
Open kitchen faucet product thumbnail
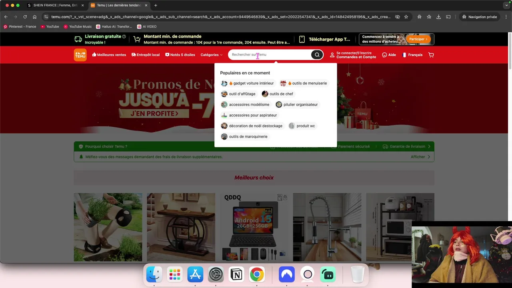[327, 227]
